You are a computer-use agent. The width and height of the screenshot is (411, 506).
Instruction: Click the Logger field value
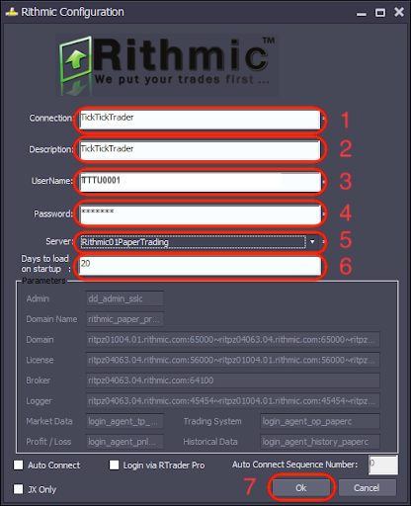(233, 400)
